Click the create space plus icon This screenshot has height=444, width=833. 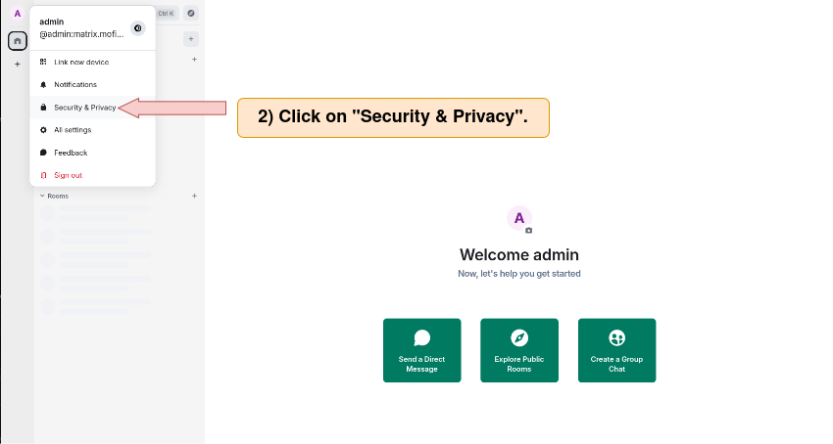[x=18, y=65]
